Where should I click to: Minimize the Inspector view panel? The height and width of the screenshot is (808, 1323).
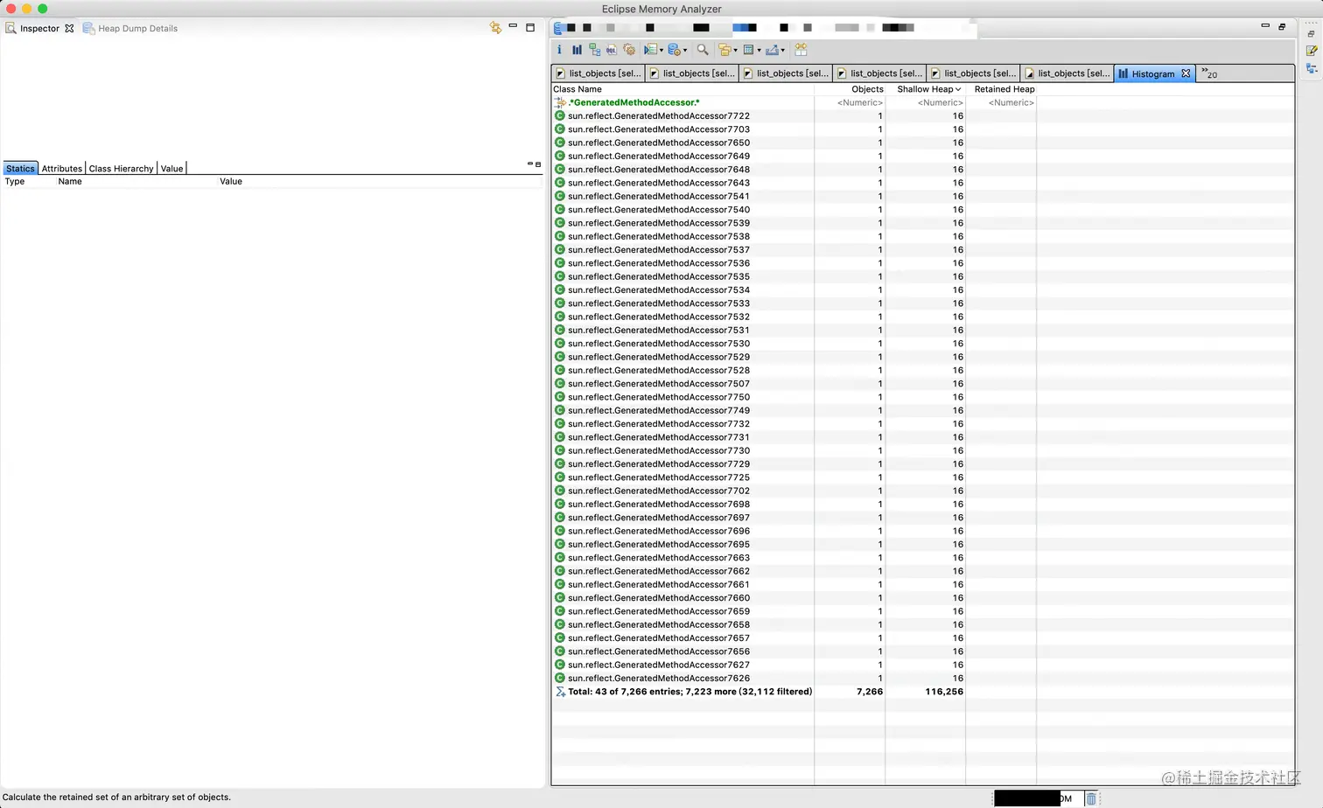[513, 26]
